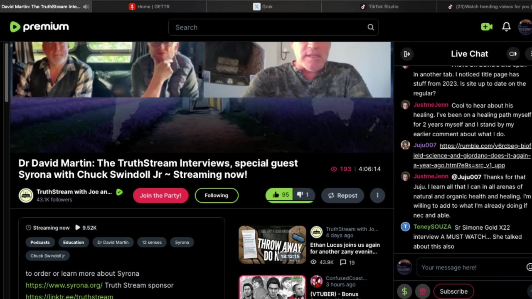Click the Rumble premium logo

[x=39, y=27]
